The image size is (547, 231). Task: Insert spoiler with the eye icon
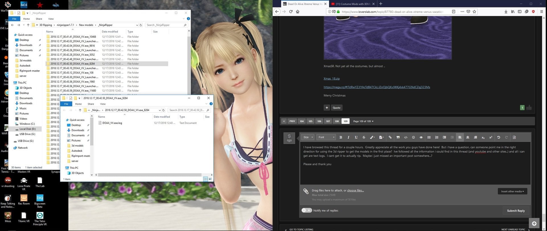click(421, 137)
